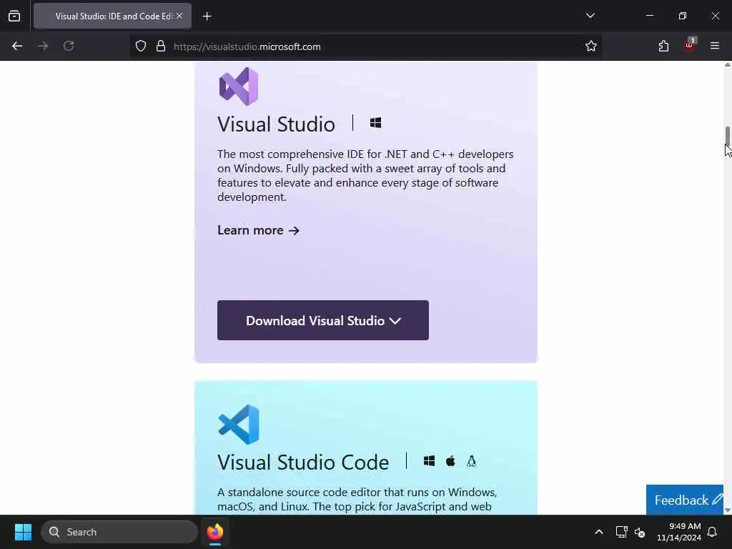
Task: Click the scrollbar down arrow
Action: (727, 510)
